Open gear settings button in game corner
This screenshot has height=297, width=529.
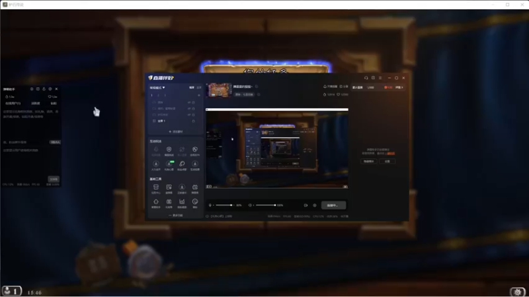click(x=518, y=292)
